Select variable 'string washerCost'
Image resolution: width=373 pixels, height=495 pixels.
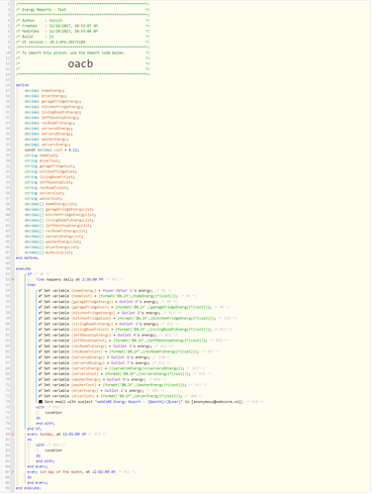click(44, 199)
